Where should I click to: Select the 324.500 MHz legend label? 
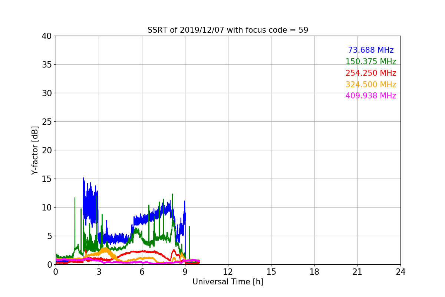tap(371, 85)
